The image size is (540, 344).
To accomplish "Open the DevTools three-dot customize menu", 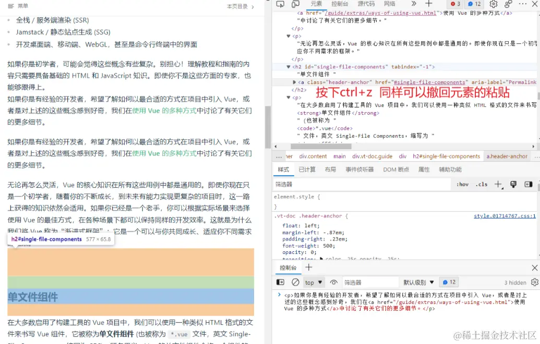I will point(523,4).
